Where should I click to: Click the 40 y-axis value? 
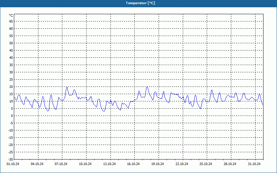[11, 57]
